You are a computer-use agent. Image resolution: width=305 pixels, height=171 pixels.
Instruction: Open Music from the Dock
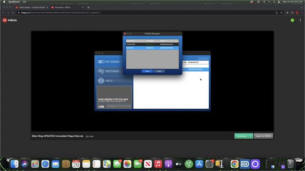point(158,164)
